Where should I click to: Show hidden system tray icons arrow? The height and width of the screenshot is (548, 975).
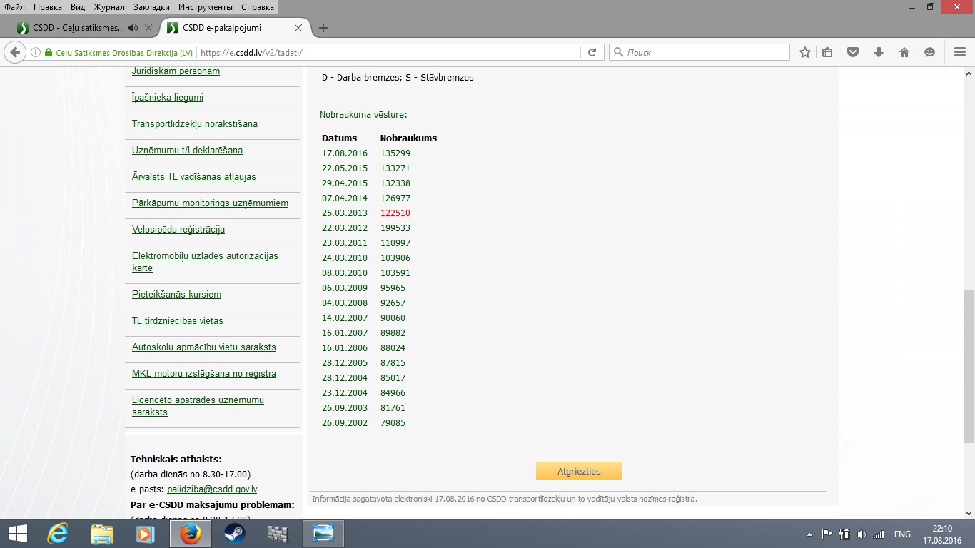point(809,534)
